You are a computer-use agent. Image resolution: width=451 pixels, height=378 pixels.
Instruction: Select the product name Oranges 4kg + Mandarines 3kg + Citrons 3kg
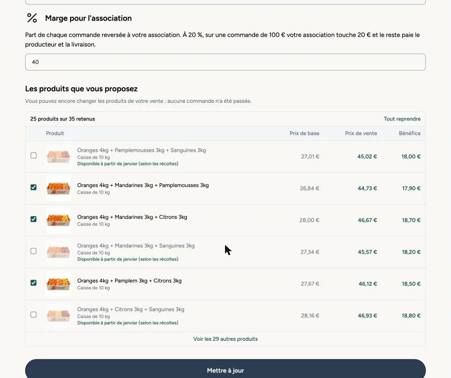[132, 217]
